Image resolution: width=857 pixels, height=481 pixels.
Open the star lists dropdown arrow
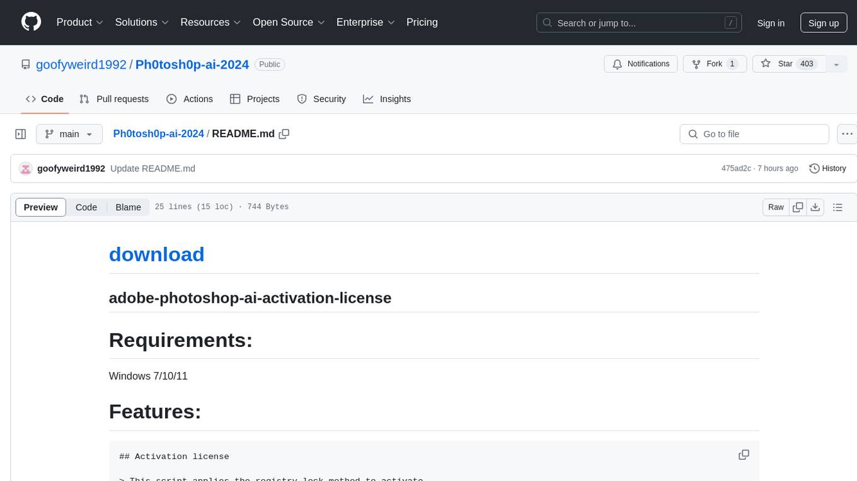click(x=836, y=64)
